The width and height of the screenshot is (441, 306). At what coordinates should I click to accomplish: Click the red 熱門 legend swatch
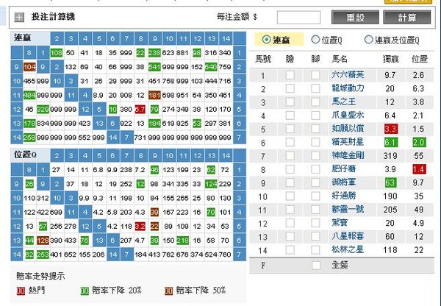pyautogui.click(x=21, y=291)
